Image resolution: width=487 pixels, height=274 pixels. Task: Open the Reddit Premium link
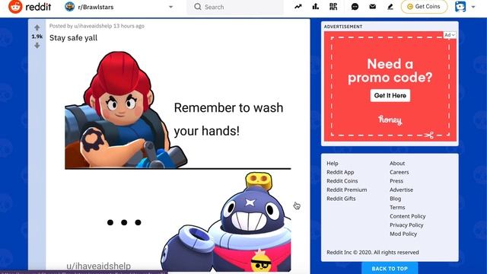(x=347, y=190)
